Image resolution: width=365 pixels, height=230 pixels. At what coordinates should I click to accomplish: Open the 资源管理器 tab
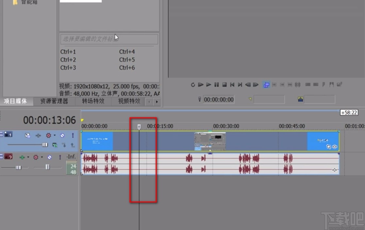(54, 101)
